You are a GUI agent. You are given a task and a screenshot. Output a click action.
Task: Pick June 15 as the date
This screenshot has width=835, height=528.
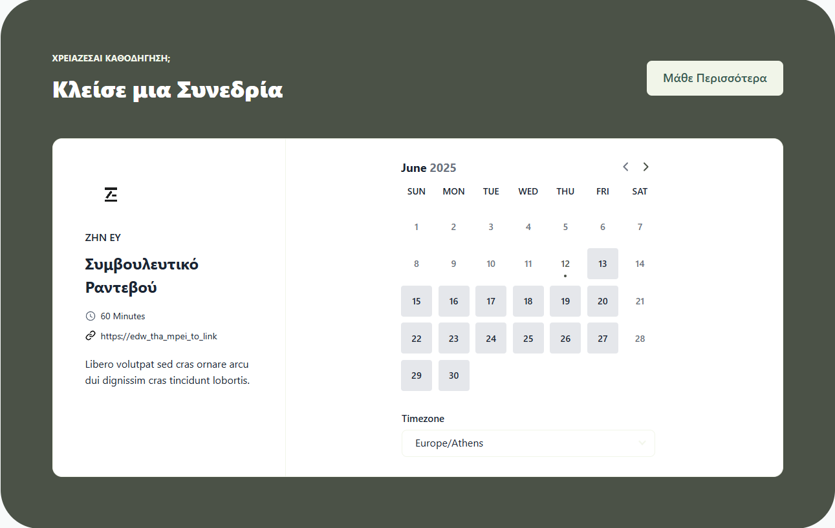pos(416,301)
